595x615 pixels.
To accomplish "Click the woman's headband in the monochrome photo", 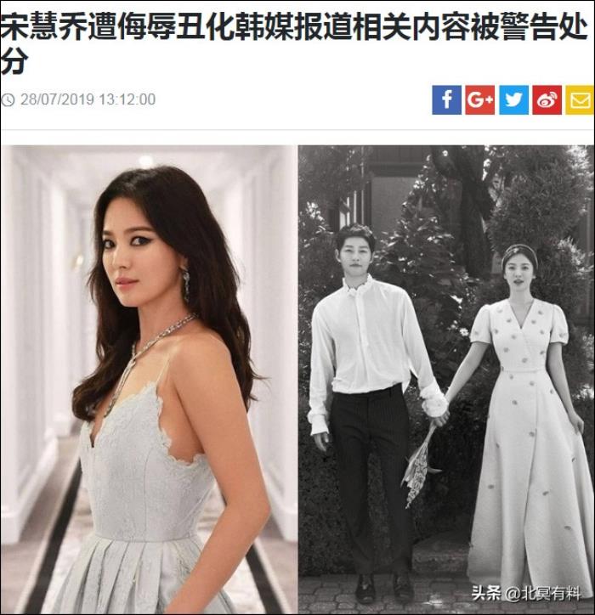I will pyautogui.click(x=521, y=251).
